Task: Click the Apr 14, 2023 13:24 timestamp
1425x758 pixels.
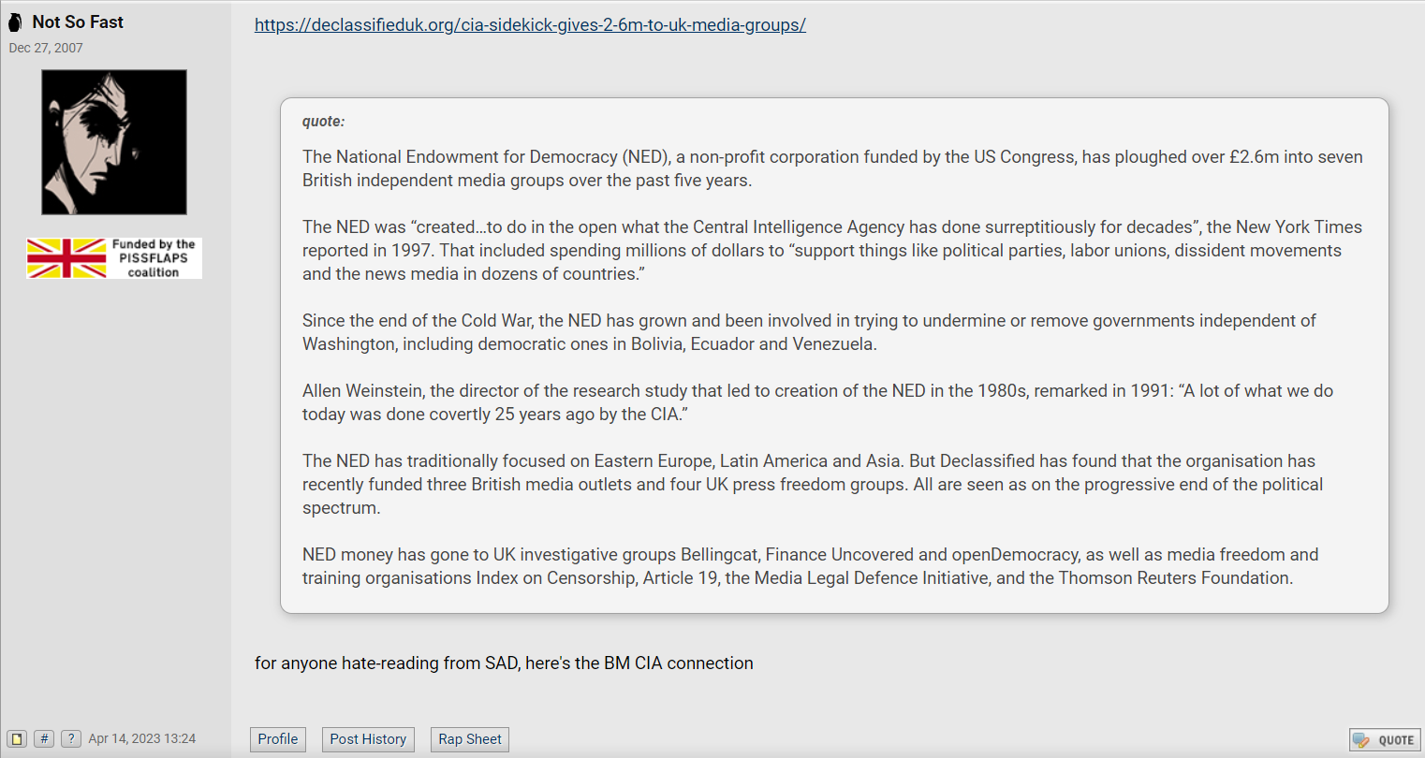Action: pyautogui.click(x=142, y=738)
